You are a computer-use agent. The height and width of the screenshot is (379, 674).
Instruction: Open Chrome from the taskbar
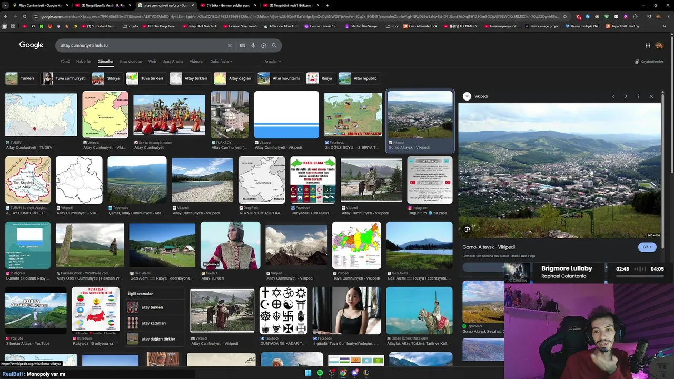coord(343,373)
